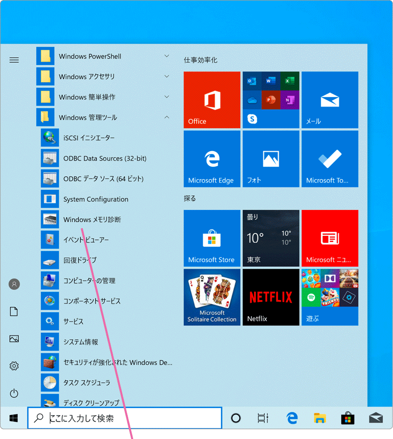The image size is (393, 439).
Task: Open Microsoft Solitaire Collection tile
Action: [212, 298]
